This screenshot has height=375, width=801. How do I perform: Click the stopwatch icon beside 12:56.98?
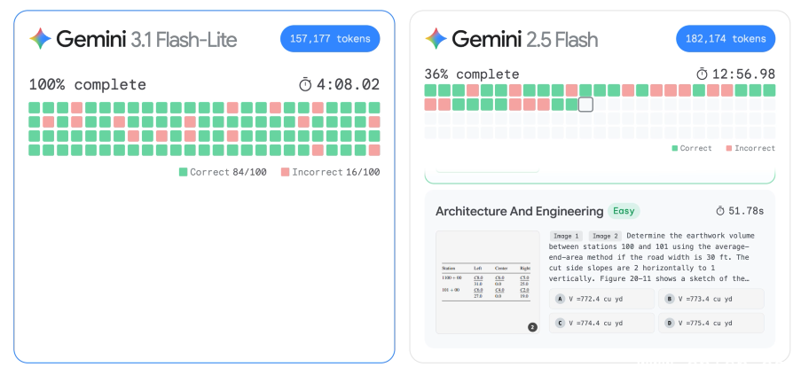(x=703, y=74)
